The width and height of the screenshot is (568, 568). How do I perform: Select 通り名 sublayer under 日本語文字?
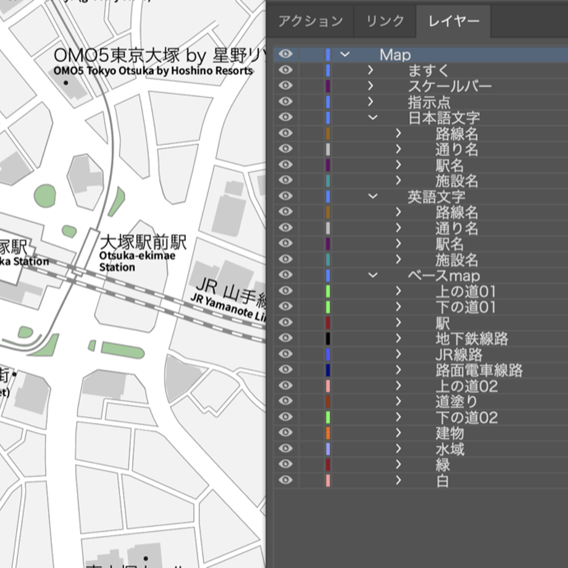coord(457,149)
